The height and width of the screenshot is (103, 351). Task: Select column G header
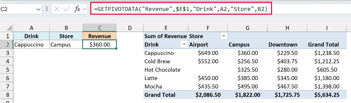pos(247,28)
